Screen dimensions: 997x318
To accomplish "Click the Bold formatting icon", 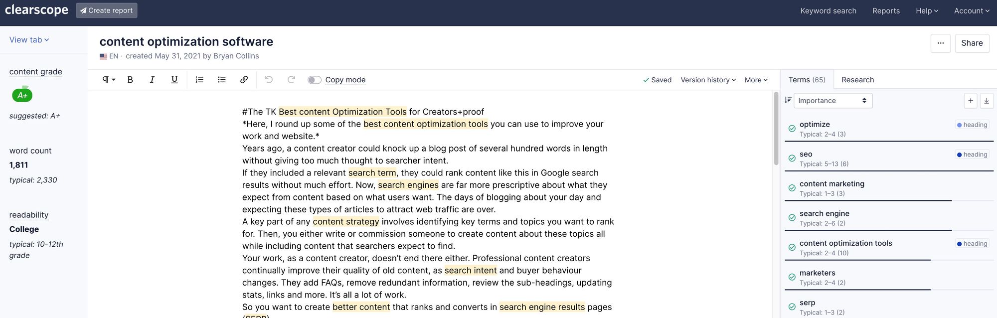I will pos(130,80).
